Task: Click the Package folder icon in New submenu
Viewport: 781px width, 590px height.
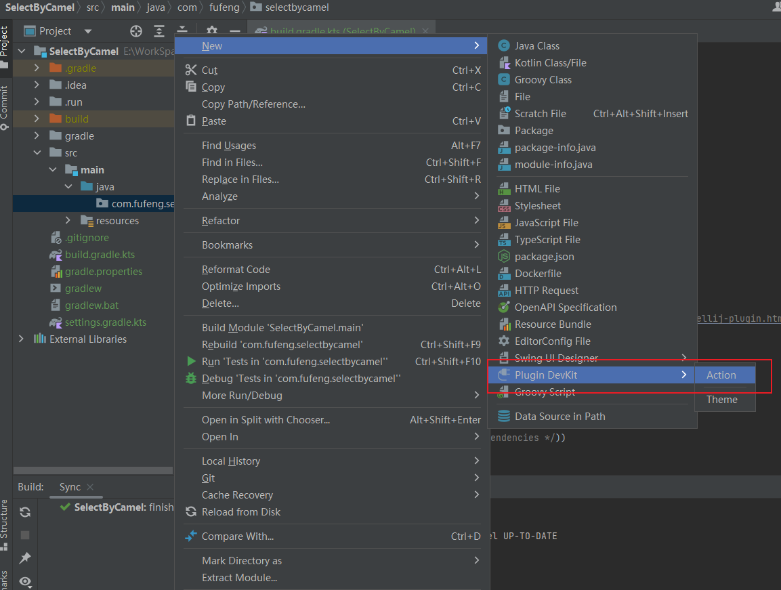Action: [x=504, y=131]
